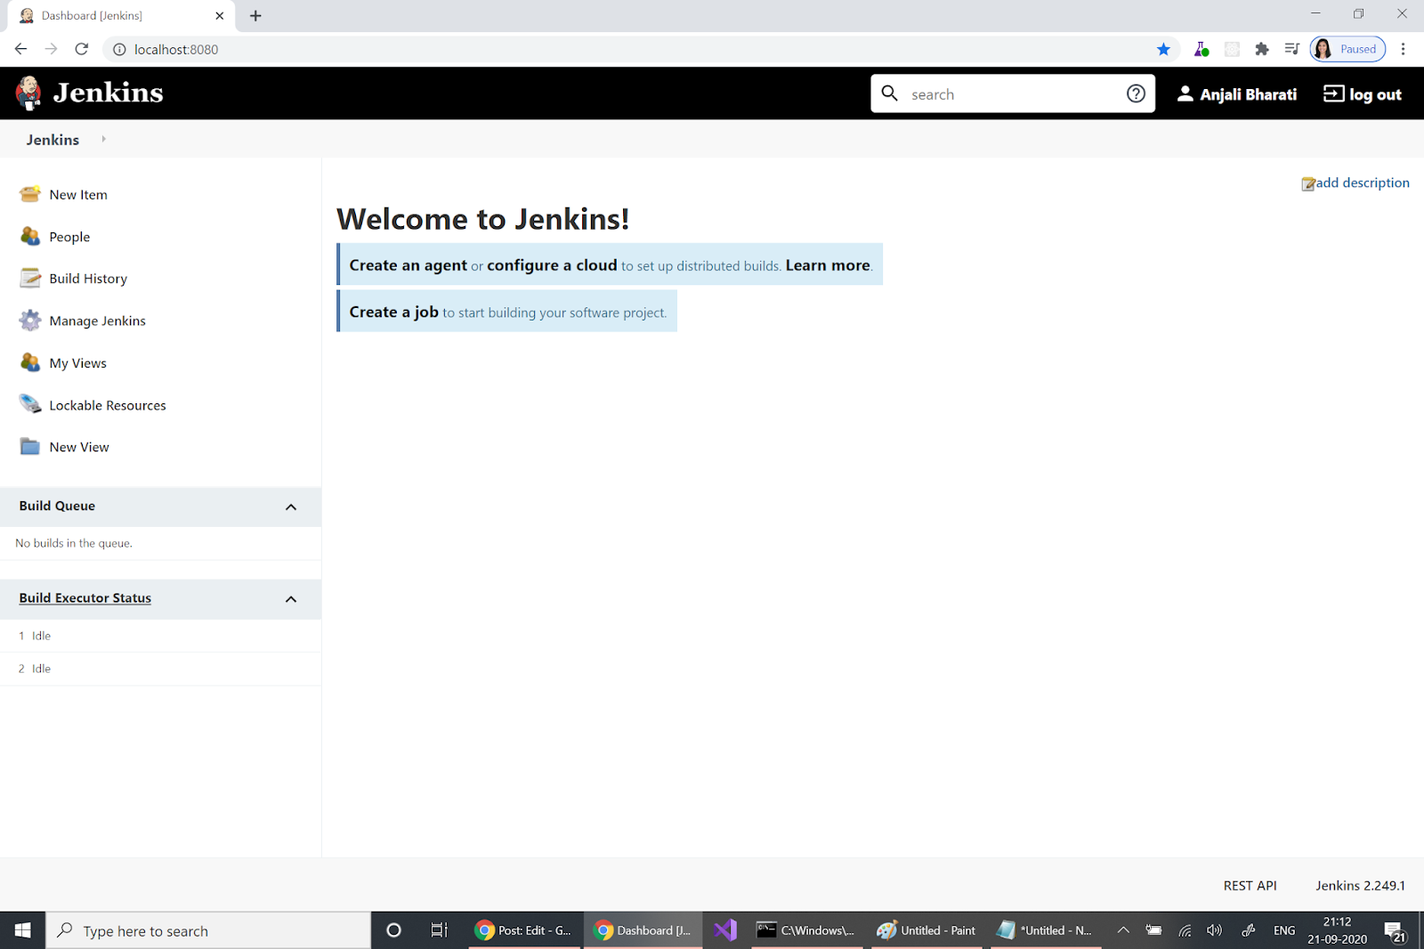Open Manage Jenkins

pyautogui.click(x=97, y=321)
